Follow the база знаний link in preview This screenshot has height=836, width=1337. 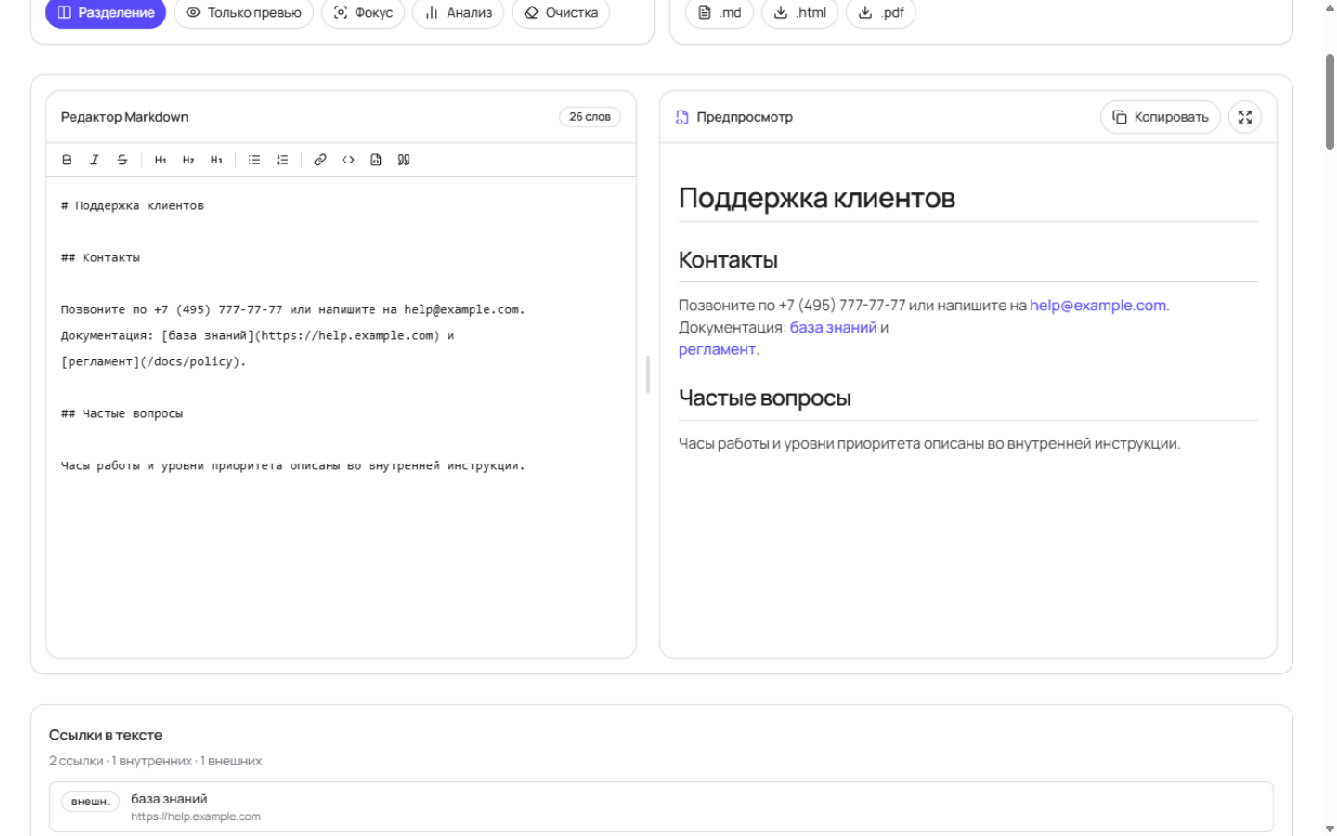click(x=833, y=328)
